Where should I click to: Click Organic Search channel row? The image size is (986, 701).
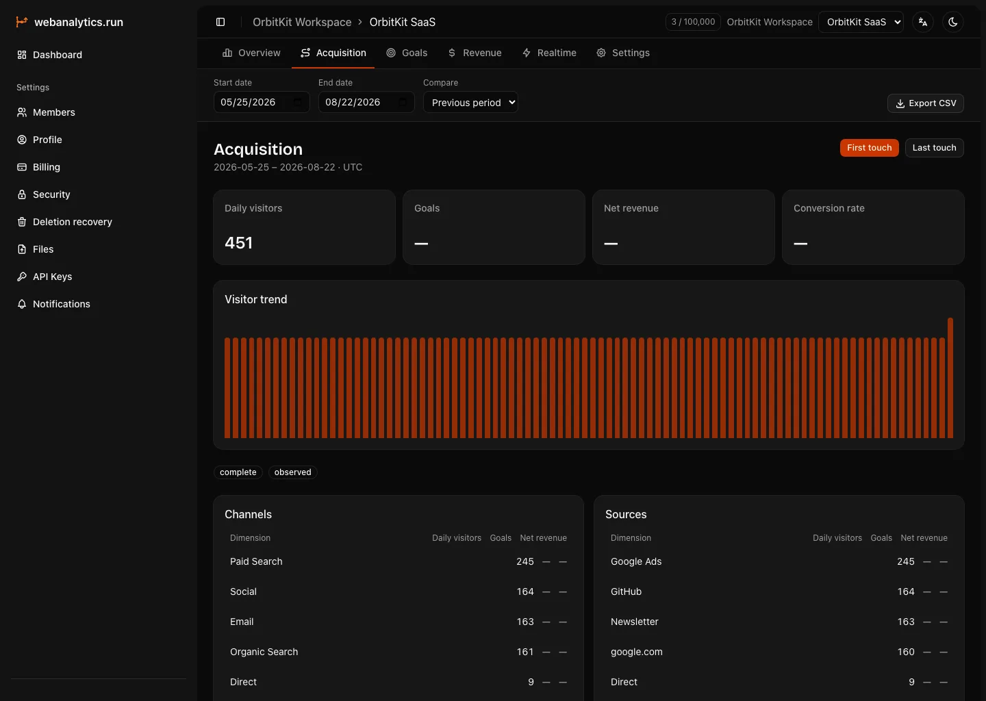point(399,652)
